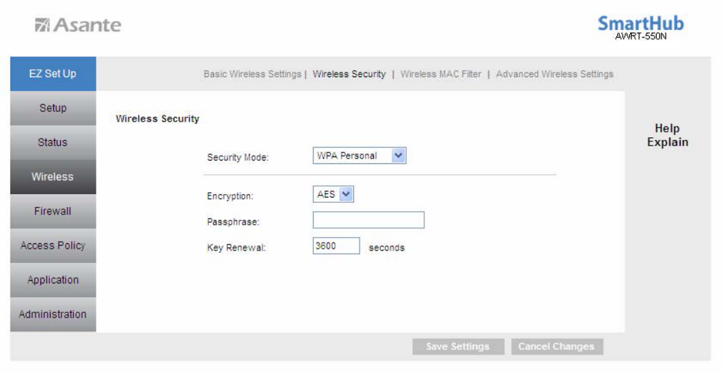Switch to Basic Wireless Settings tab
Screen dimensions: 723x373
(x=252, y=74)
